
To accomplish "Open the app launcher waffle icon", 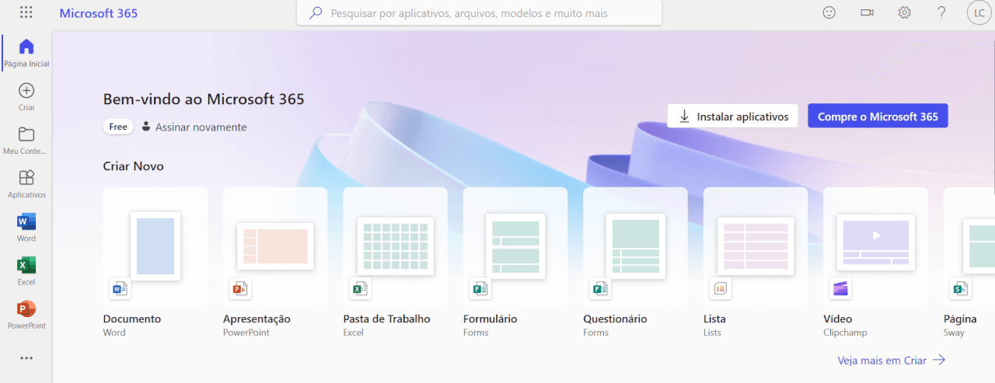I will (x=26, y=12).
